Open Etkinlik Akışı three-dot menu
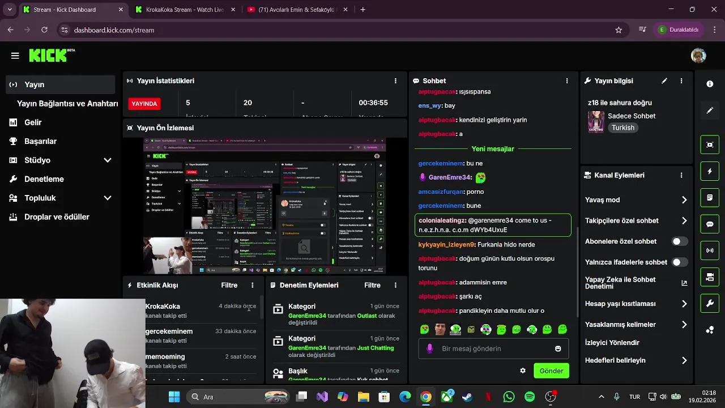This screenshot has width=725, height=408. [x=253, y=286]
